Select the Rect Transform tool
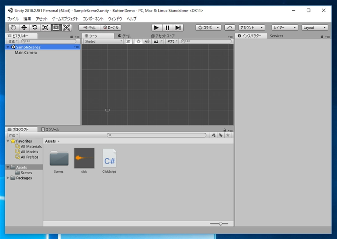 coord(56,28)
